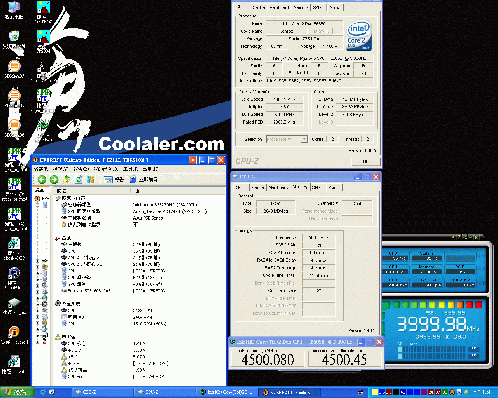Click the Asus P5B Series motherboard value
Image resolution: width=498 pixels, height=398 pixels.
click(148, 218)
